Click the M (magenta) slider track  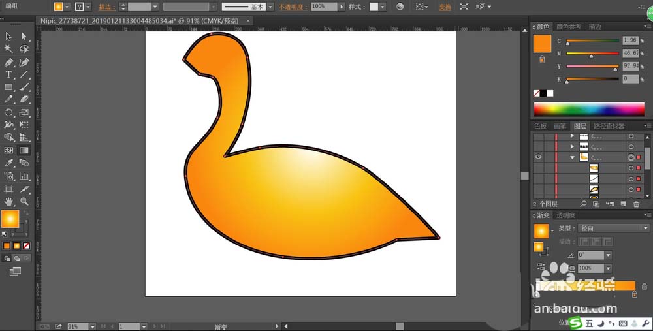(593, 54)
